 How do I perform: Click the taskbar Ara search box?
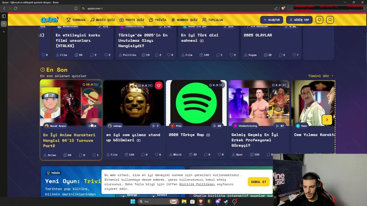(x=159, y=201)
